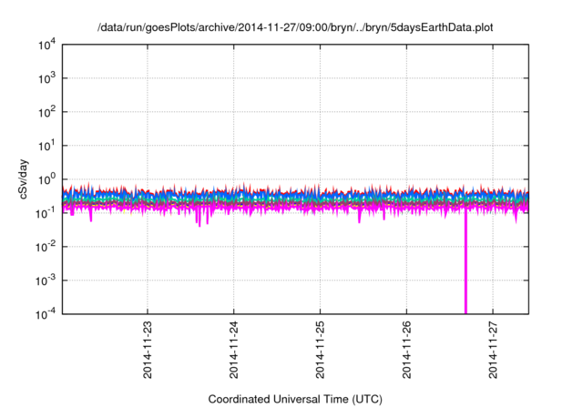Click the 10^3 y-axis tick label
This screenshot has height=408, width=583.
47,78
